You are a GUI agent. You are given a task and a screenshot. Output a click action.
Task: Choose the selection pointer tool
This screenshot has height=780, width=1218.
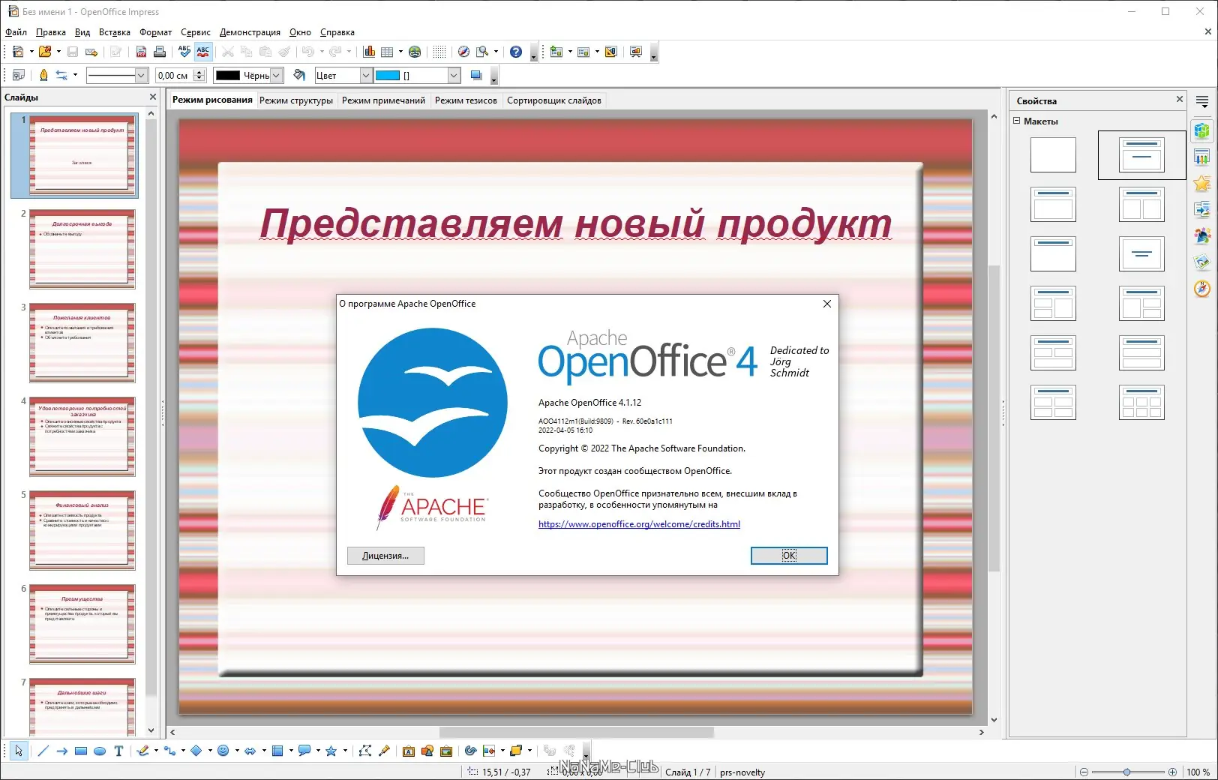[19, 751]
